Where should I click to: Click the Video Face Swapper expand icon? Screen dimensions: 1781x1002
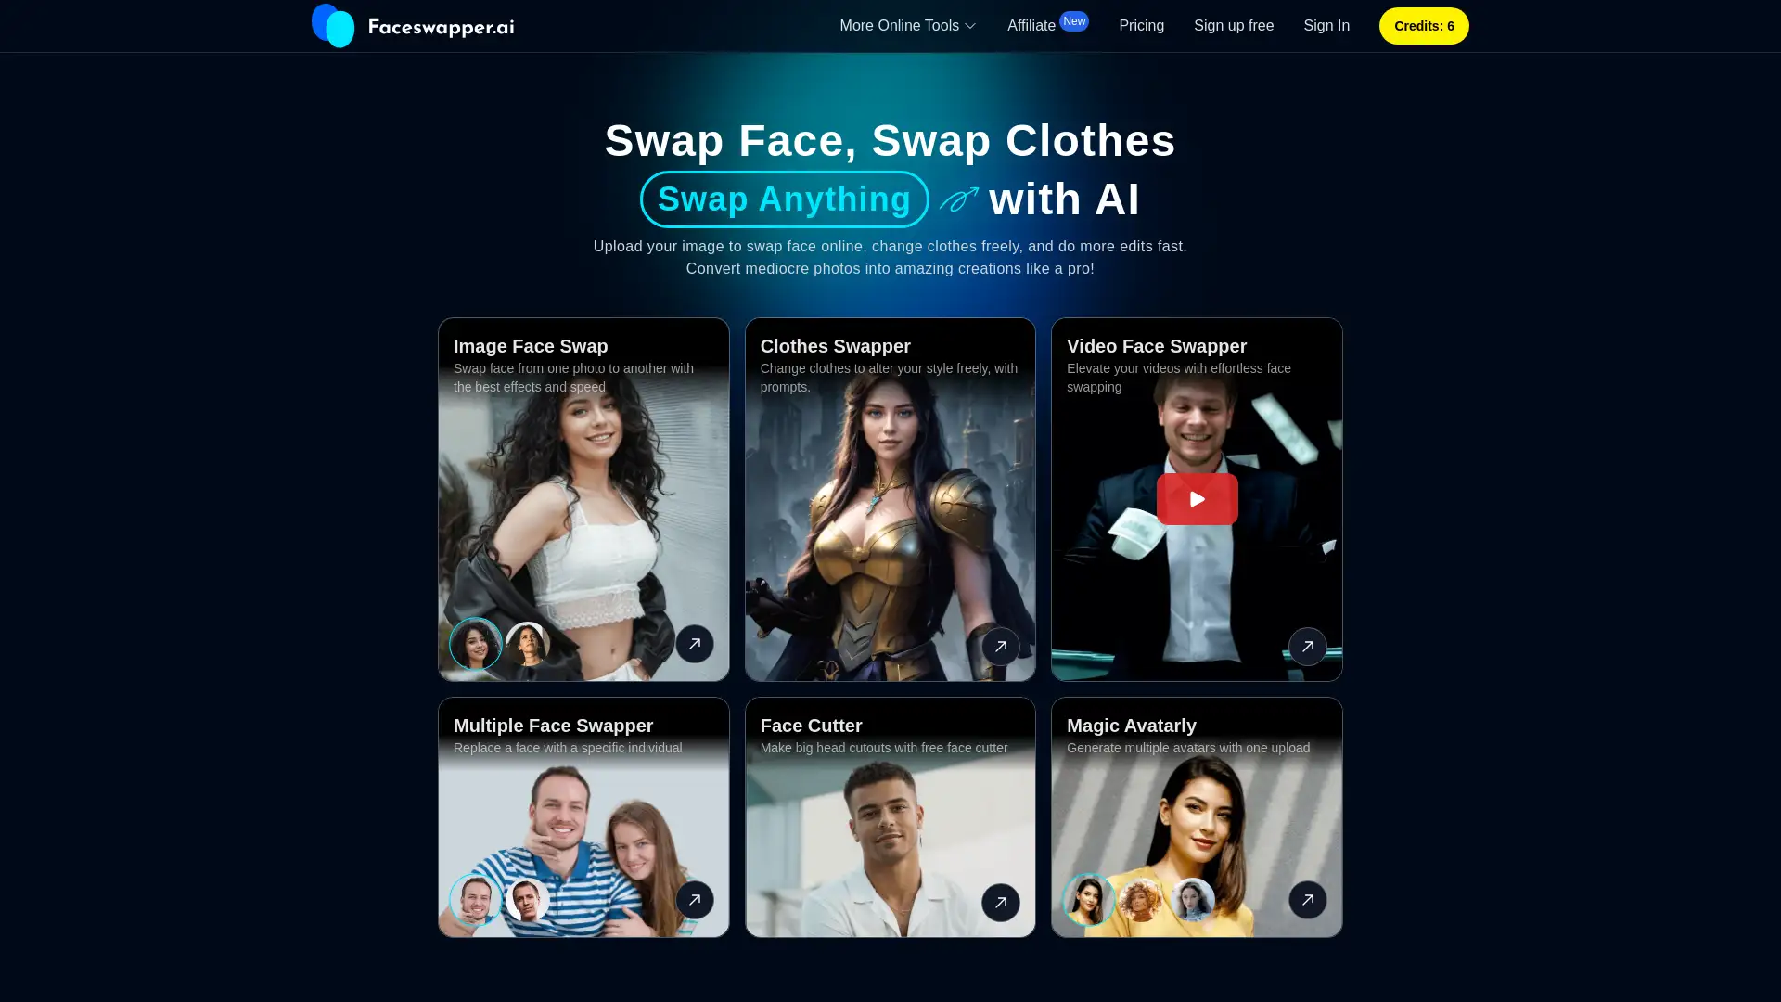1308,646
